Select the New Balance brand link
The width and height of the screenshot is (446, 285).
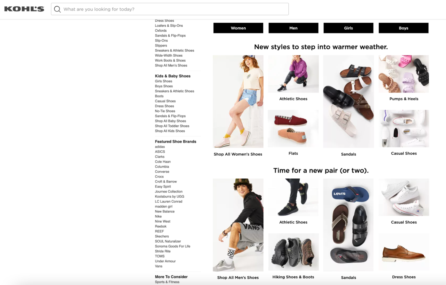pos(165,211)
